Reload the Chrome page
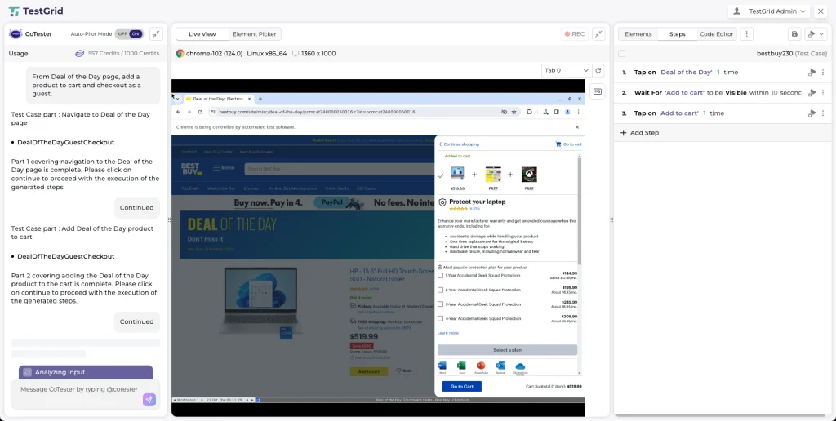Viewport: 836px width, 421px height. [x=200, y=112]
